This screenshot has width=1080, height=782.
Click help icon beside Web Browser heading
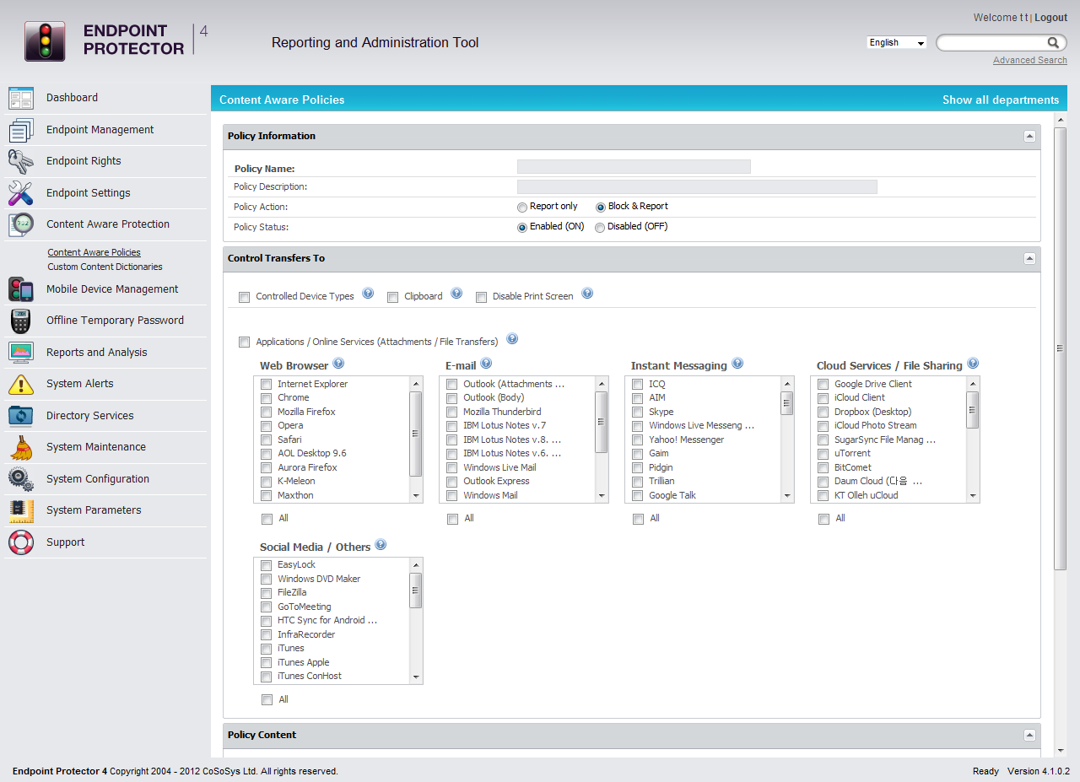(x=338, y=364)
